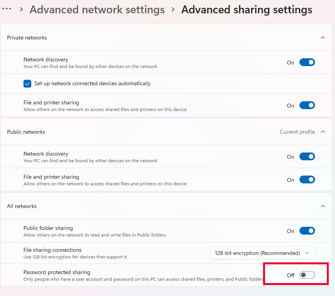
Task: Click the Password protected sharing label
Action: tap(57, 272)
